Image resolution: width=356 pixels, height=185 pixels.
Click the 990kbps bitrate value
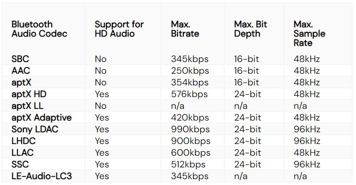(x=191, y=129)
